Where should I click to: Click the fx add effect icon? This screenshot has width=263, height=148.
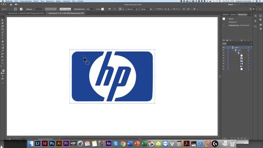point(231,40)
